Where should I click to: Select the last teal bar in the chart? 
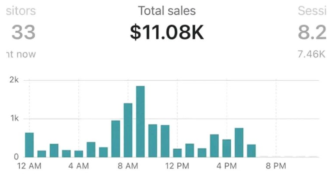(251, 150)
